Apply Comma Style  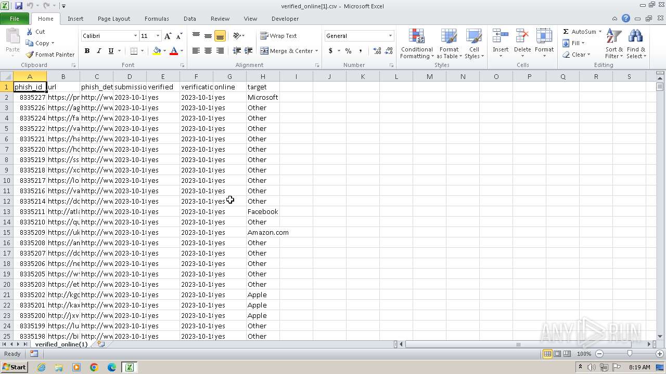tap(361, 51)
